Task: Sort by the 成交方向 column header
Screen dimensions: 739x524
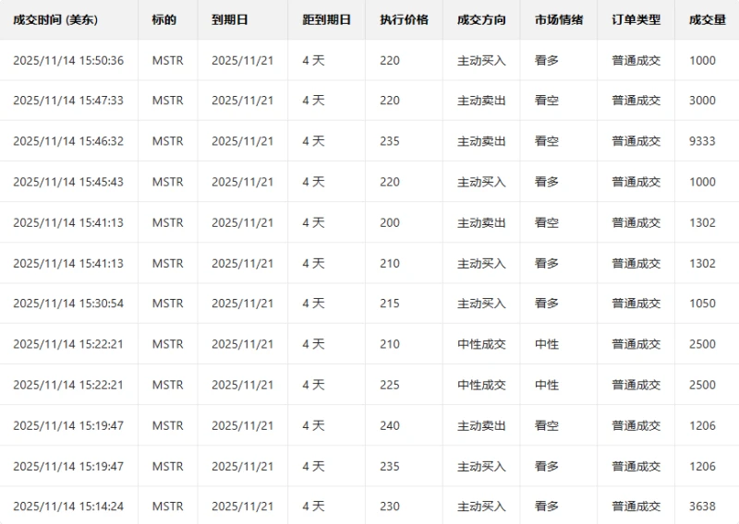Action: click(481, 19)
